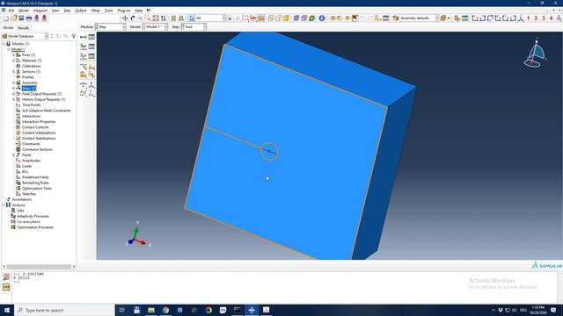Click the green render style cube icon
The image size is (563, 316).
[x=312, y=18]
